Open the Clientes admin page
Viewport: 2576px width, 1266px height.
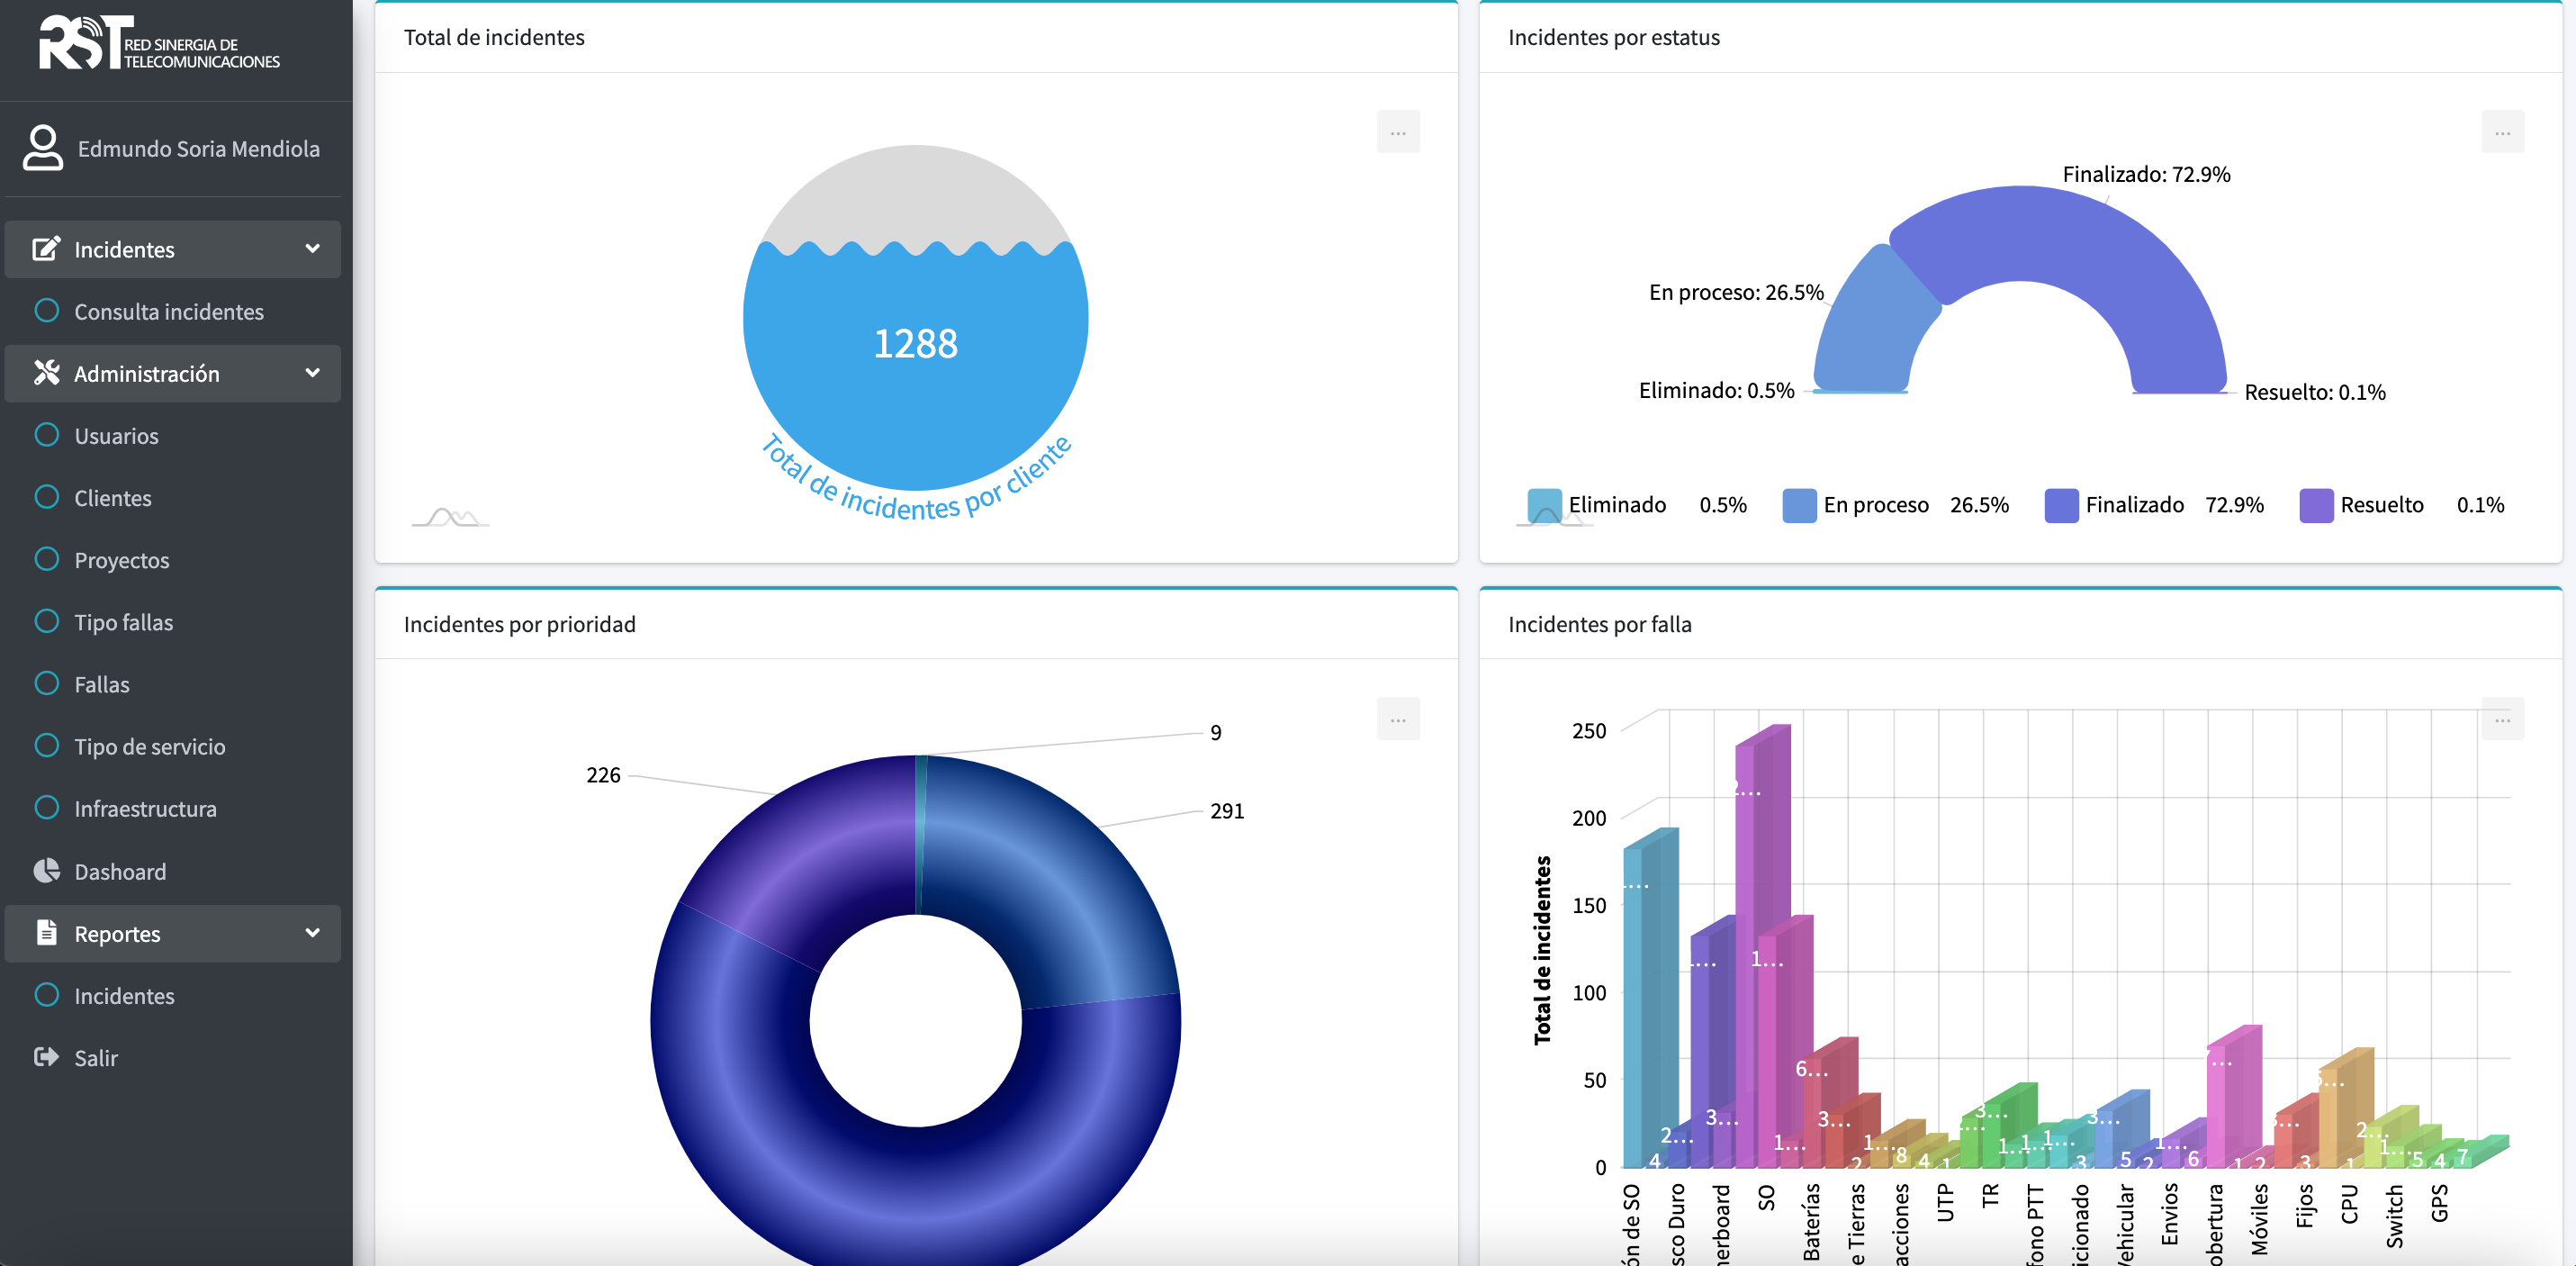(x=113, y=497)
